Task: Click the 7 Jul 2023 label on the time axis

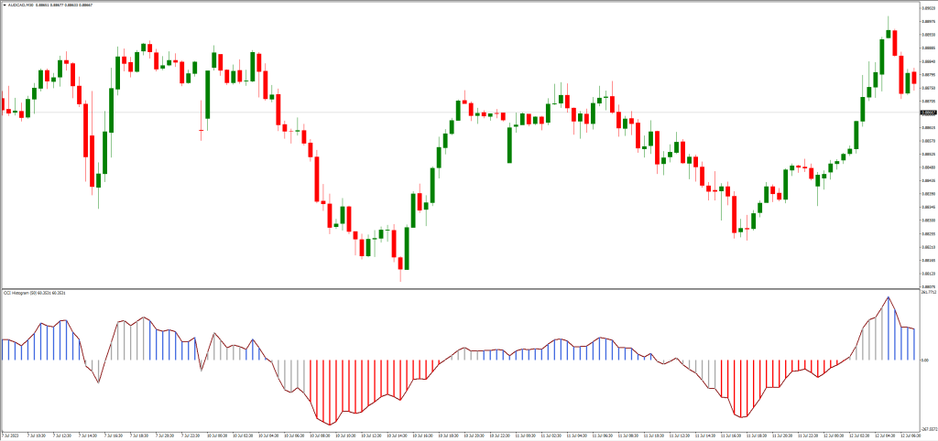Action: point(11,436)
